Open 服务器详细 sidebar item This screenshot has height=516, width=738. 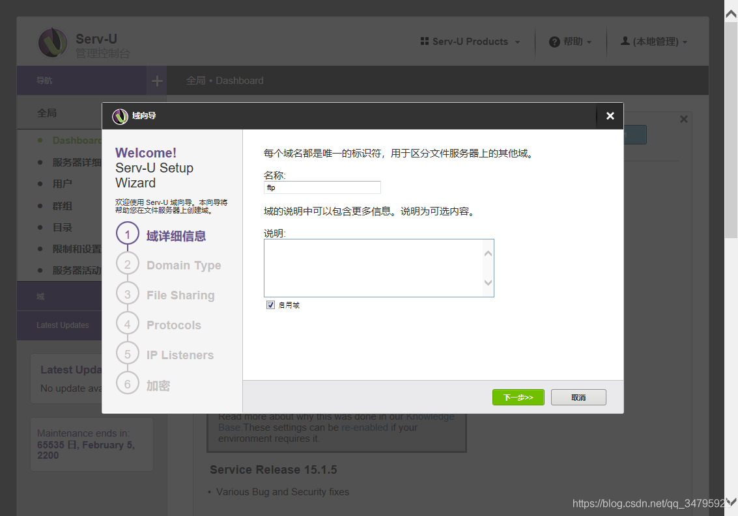coord(78,162)
